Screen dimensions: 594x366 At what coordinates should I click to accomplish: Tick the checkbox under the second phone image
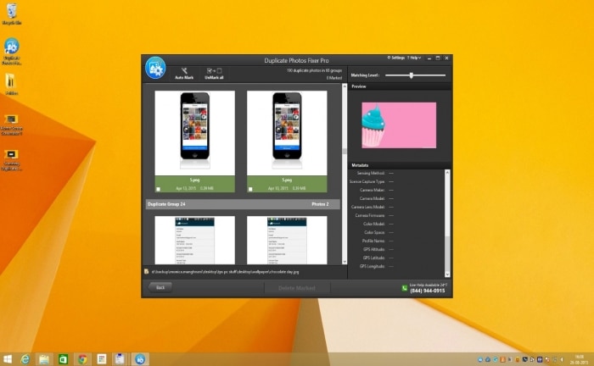click(250, 188)
